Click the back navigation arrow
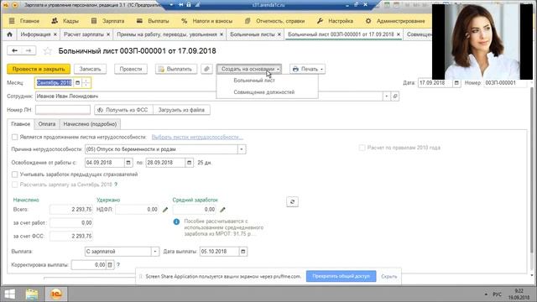The width and height of the screenshot is (537, 302). pyautogui.click(x=14, y=50)
